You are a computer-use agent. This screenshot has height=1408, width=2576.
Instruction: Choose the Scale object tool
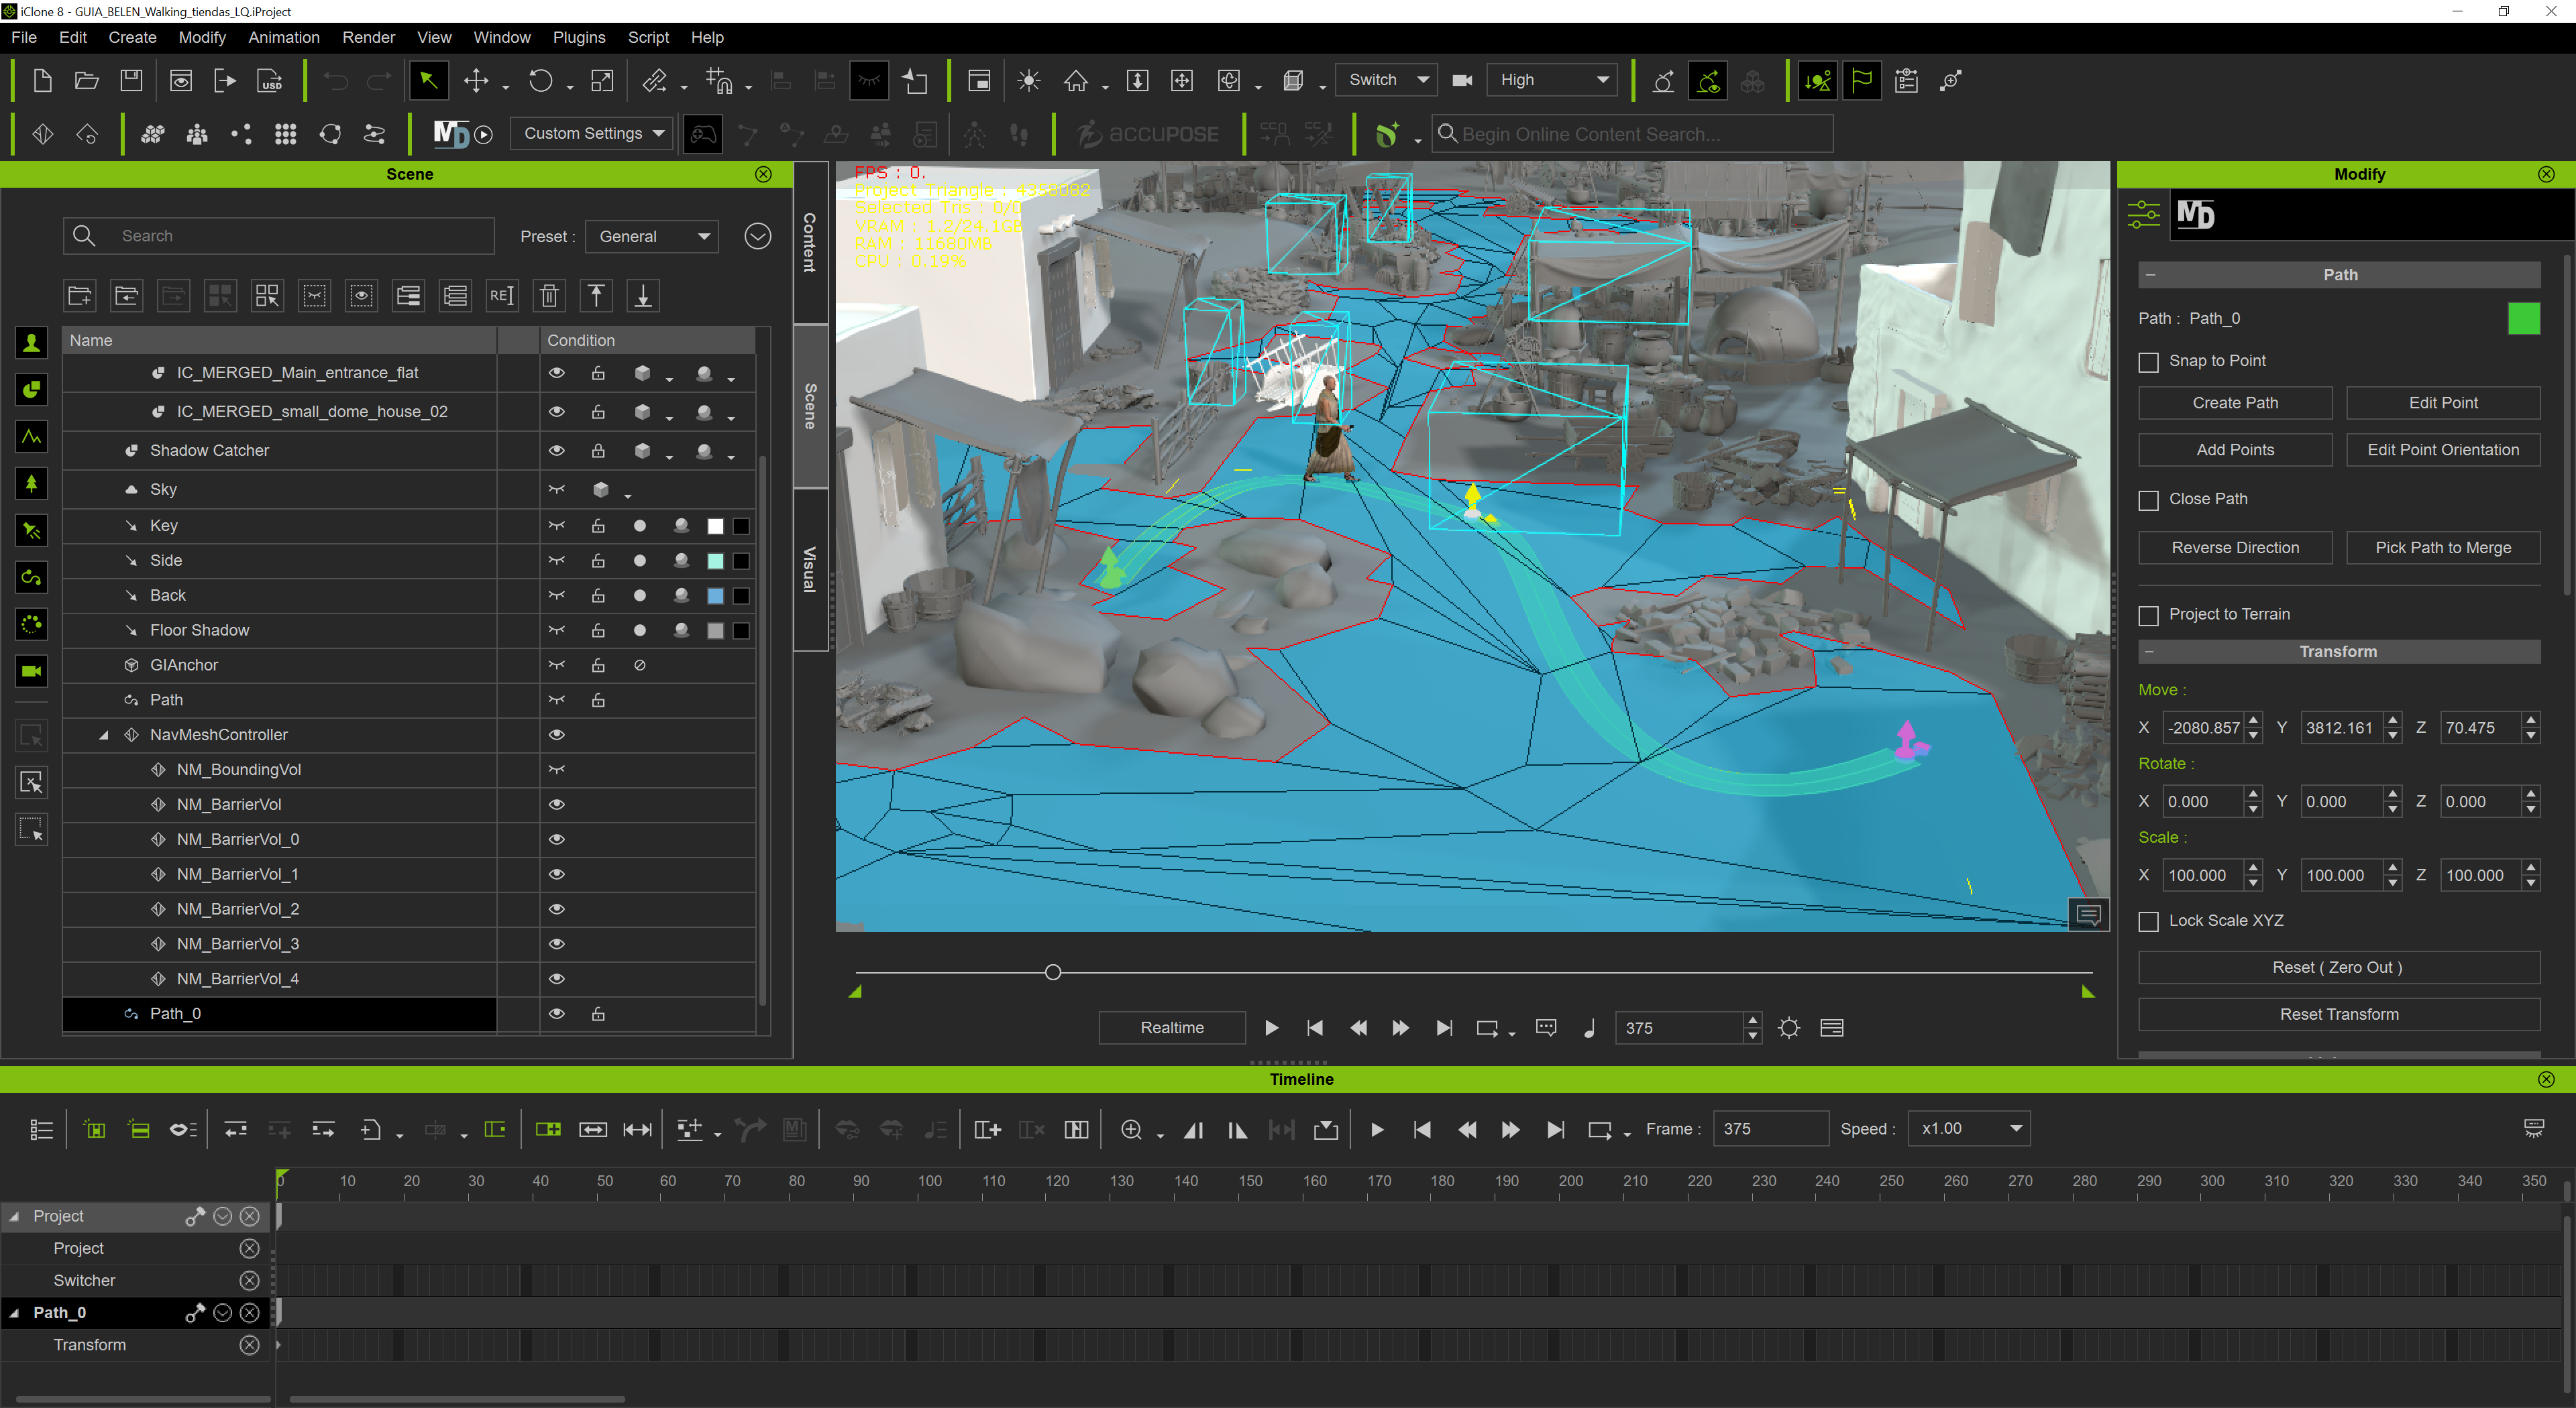pyautogui.click(x=602, y=81)
